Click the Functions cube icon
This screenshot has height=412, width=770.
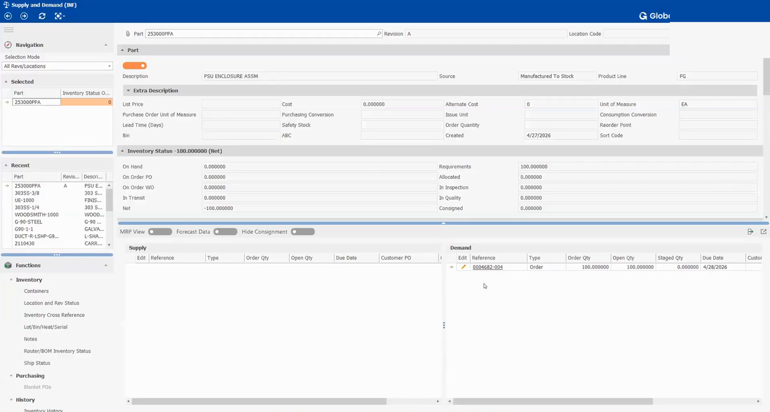(8, 265)
